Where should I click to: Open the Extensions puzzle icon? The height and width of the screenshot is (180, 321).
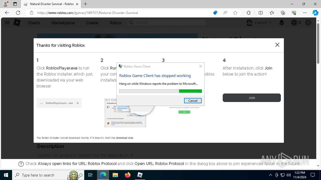(x=249, y=13)
